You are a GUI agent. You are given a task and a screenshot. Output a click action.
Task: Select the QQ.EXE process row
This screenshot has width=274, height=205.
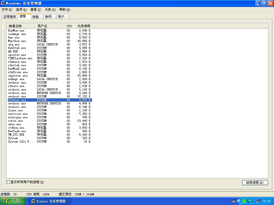pos(50,52)
